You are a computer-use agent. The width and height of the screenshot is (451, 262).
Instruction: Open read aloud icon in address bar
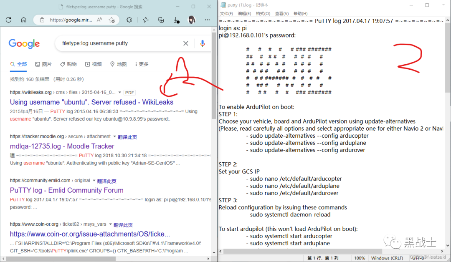click(99, 20)
